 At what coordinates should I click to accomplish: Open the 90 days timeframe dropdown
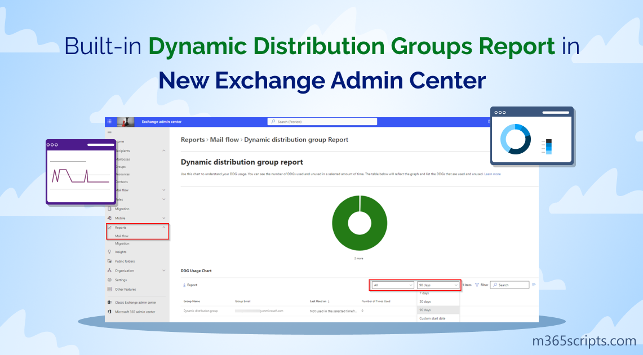pyautogui.click(x=438, y=285)
